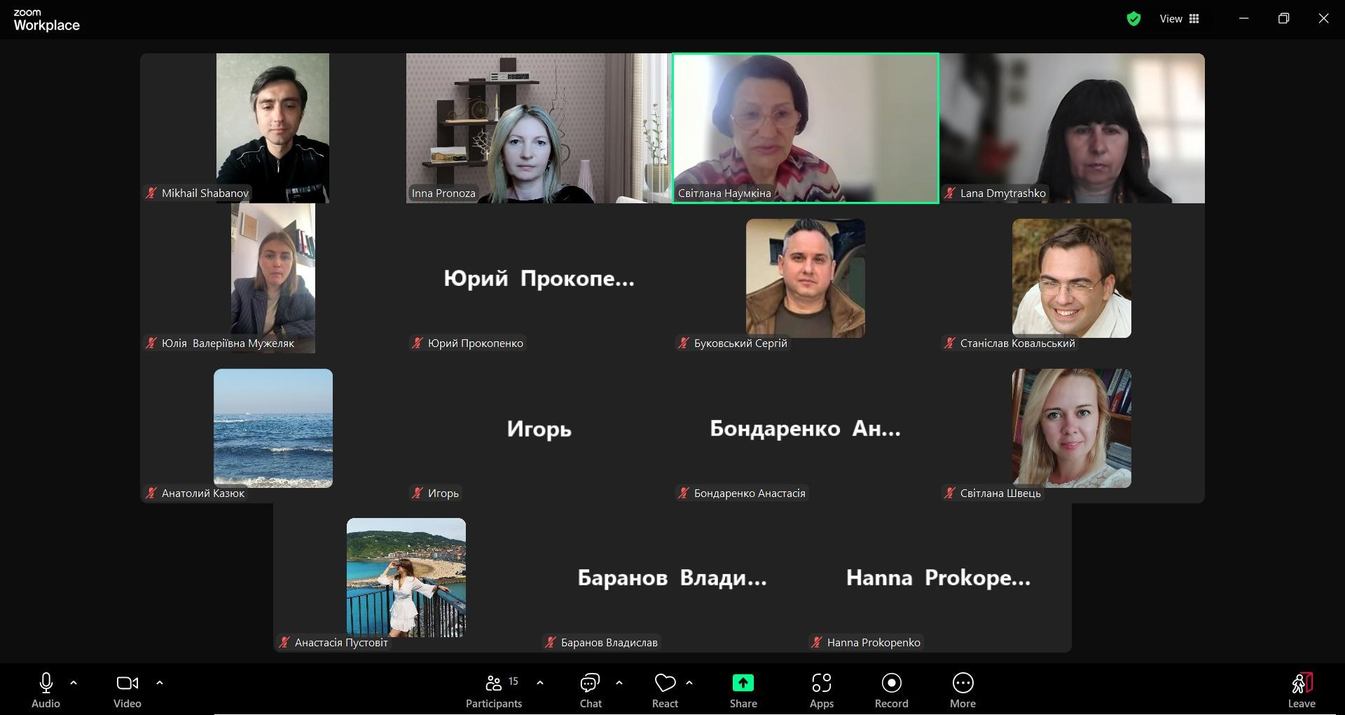
Task: Click Буковський Сергій name label
Action: [740, 343]
